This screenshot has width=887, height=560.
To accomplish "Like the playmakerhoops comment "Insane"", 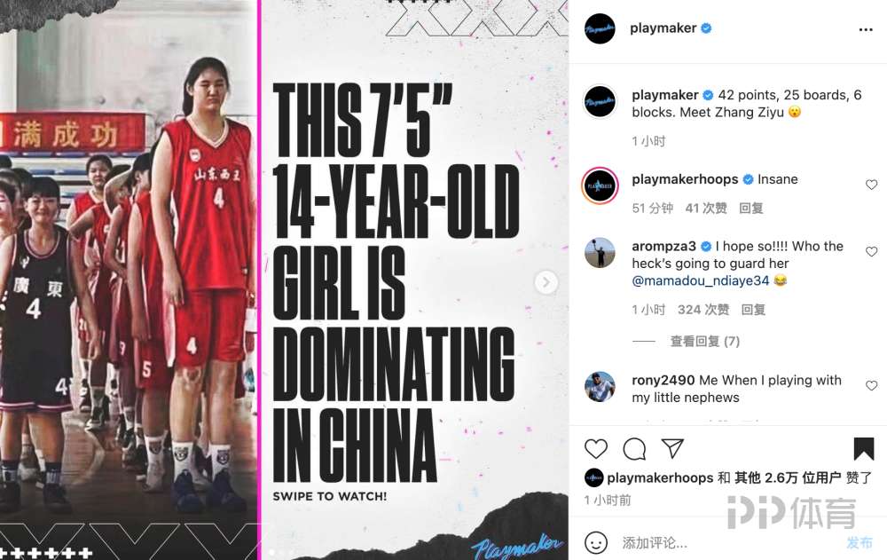I will (x=871, y=185).
